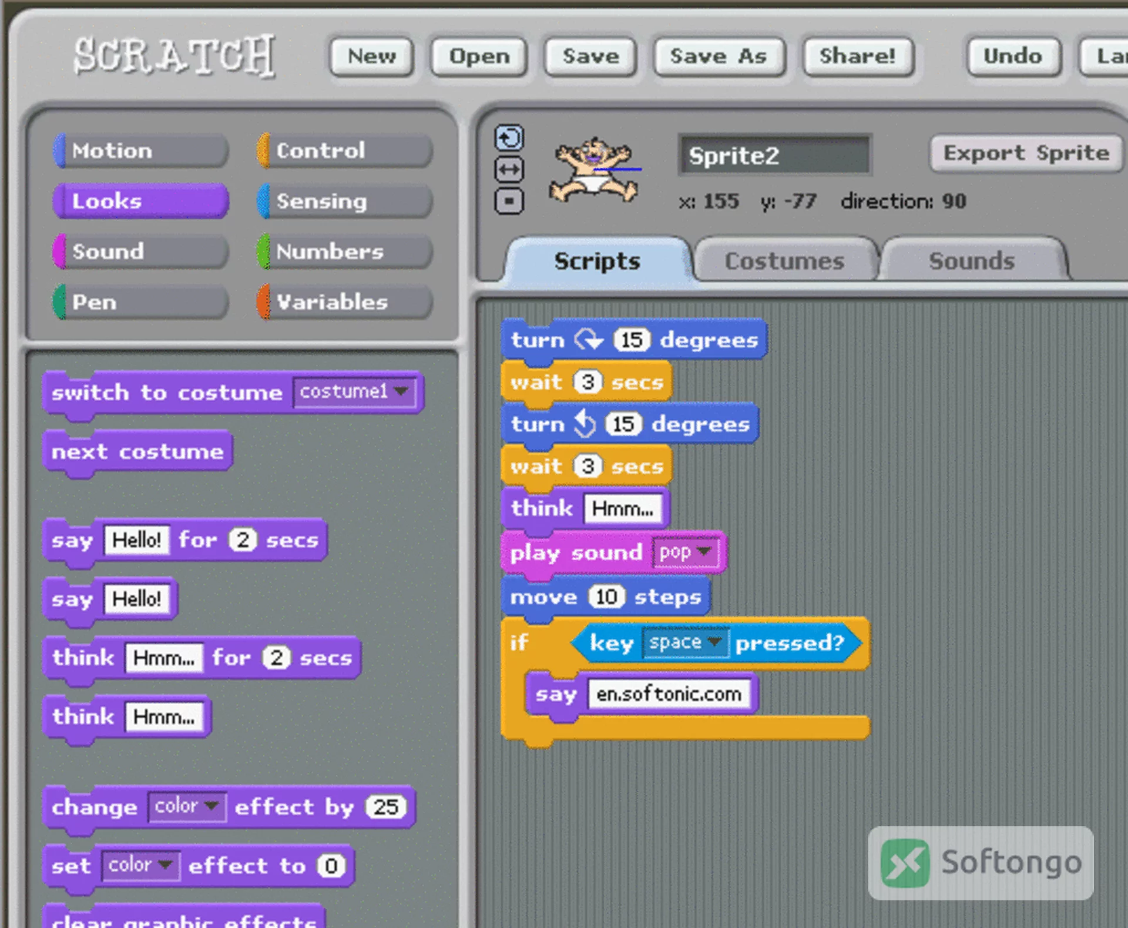Click the Export Sprite button
1128x928 pixels.
click(1026, 153)
